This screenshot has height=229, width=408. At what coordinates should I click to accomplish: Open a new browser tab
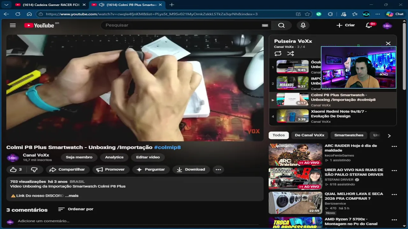[x=171, y=5]
